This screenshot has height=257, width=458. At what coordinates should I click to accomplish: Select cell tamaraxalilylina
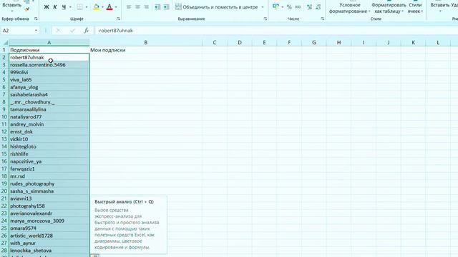tap(49, 109)
